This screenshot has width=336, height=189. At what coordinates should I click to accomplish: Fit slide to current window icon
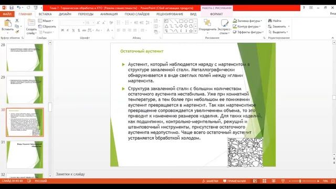(333, 181)
